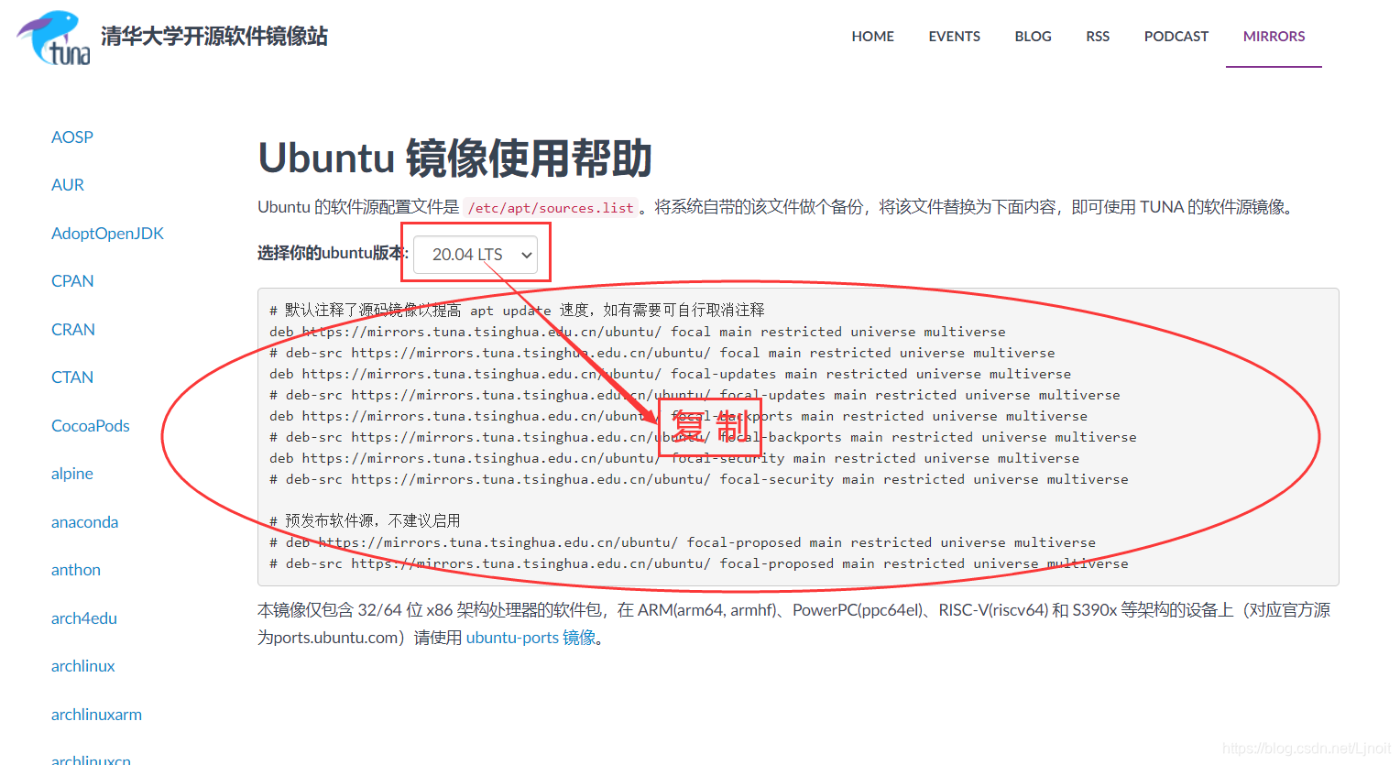1400x765 pixels.
Task: Switch to the MIRRORS tab
Action: [x=1274, y=37]
